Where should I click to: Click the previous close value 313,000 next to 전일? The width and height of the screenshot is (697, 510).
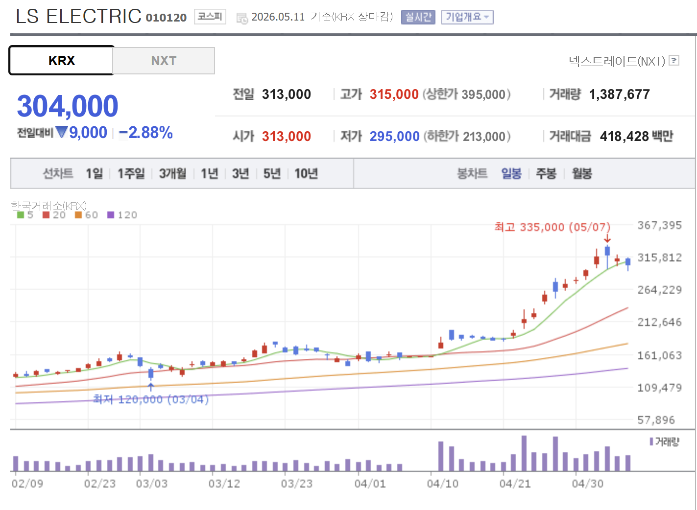(x=287, y=94)
